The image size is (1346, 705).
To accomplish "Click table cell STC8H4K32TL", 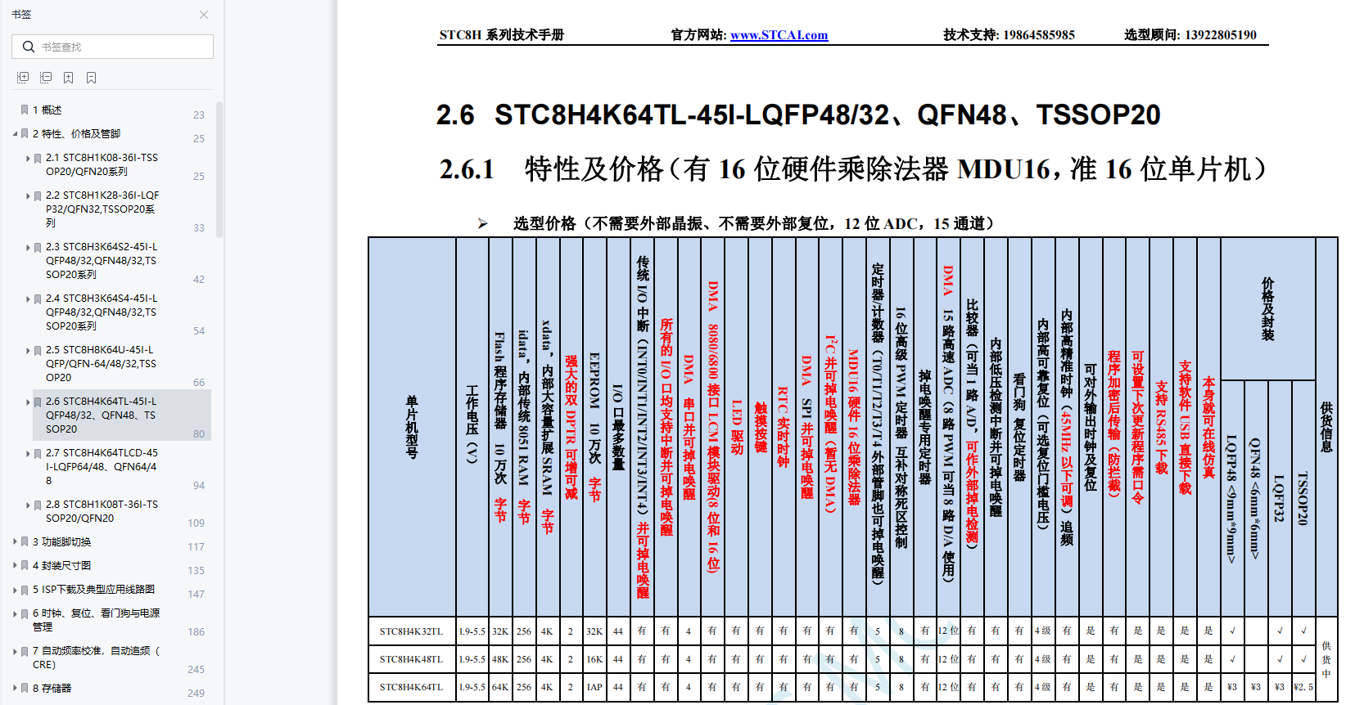I will pos(411,631).
